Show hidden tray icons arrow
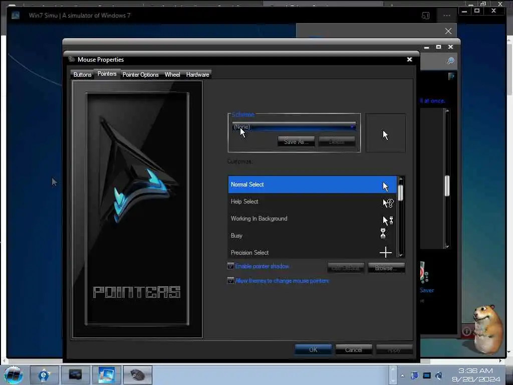 point(402,375)
